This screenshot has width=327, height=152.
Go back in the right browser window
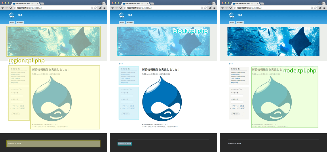[x=223, y=8]
